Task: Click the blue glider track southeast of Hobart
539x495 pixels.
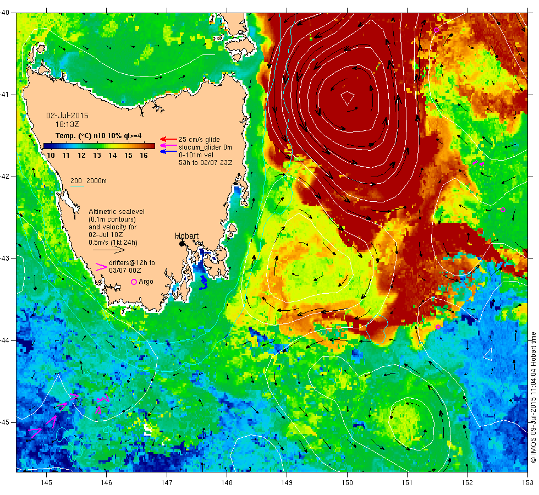Action: 204,282
